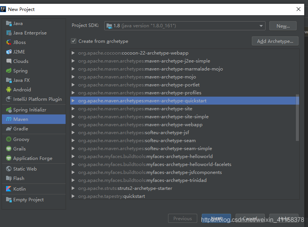Image resolution: width=308 pixels, height=227 pixels.
Task: Close the New Project dialog
Action: (299, 9)
